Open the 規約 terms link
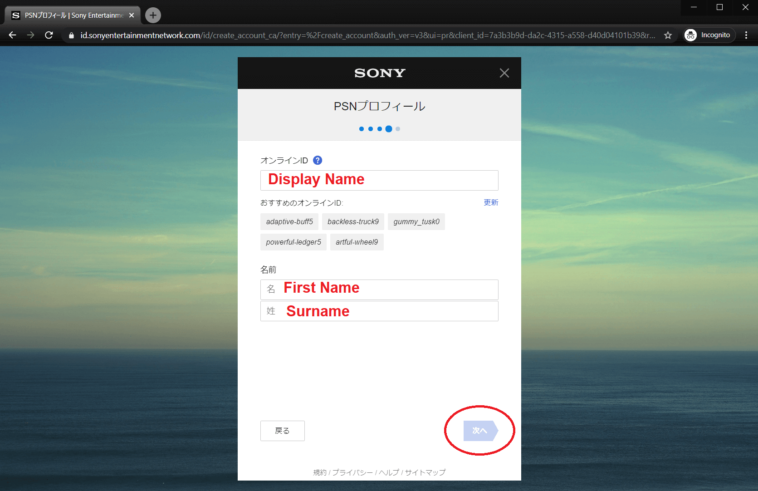Screen dimensions: 758x491 (320, 472)
